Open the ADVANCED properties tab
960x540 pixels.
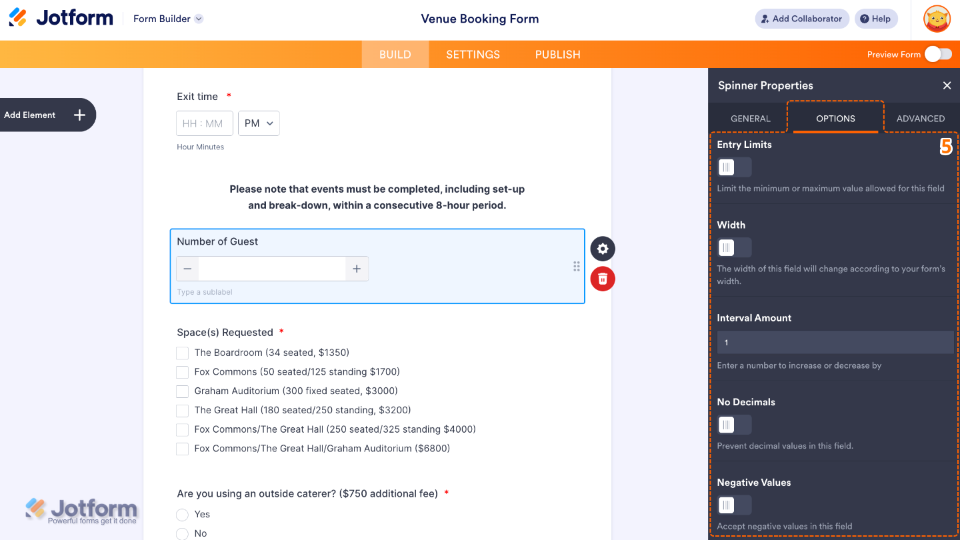tap(921, 119)
